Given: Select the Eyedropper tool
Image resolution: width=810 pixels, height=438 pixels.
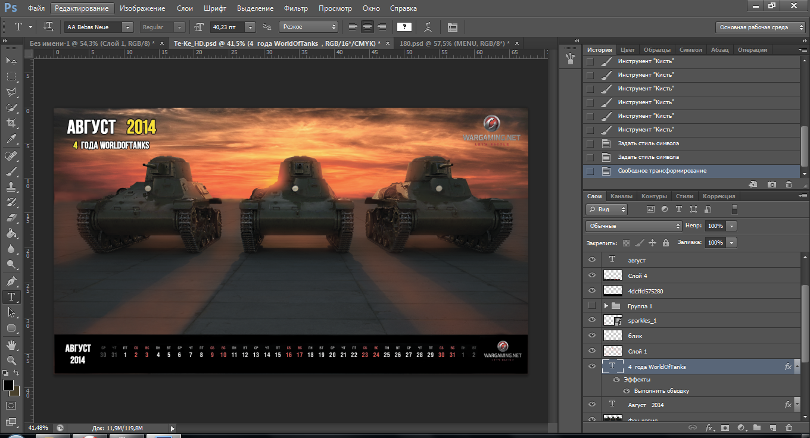Looking at the screenshot, I should tap(11, 139).
